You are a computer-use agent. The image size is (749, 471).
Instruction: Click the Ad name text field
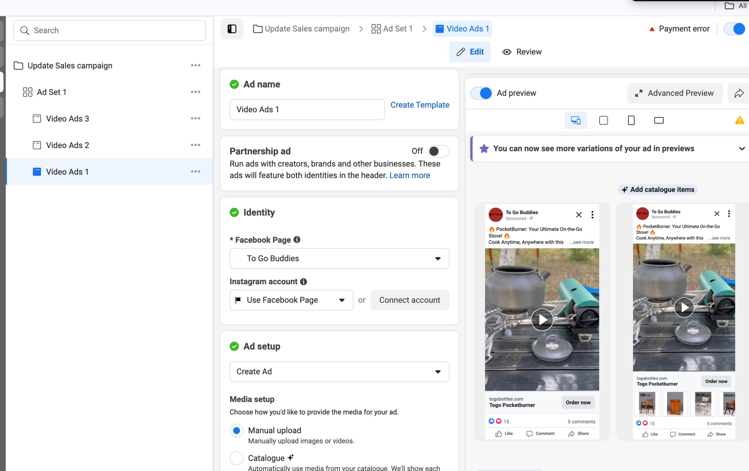point(307,109)
